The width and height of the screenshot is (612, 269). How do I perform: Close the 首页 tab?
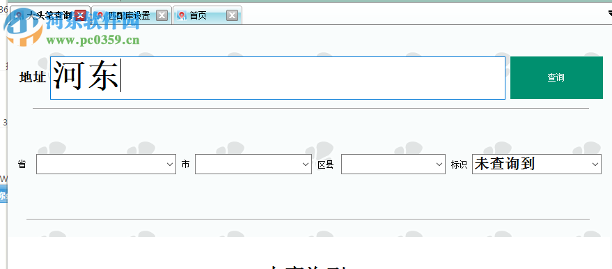[x=233, y=15]
